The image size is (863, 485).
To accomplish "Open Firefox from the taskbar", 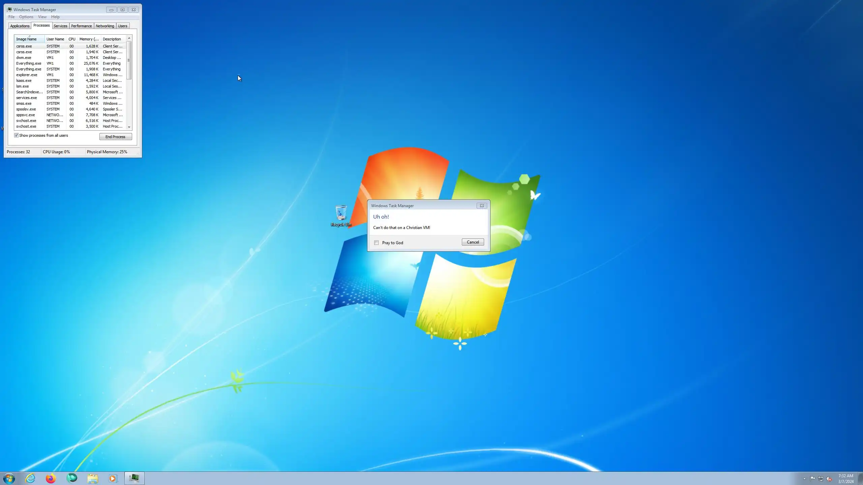I will point(51,478).
